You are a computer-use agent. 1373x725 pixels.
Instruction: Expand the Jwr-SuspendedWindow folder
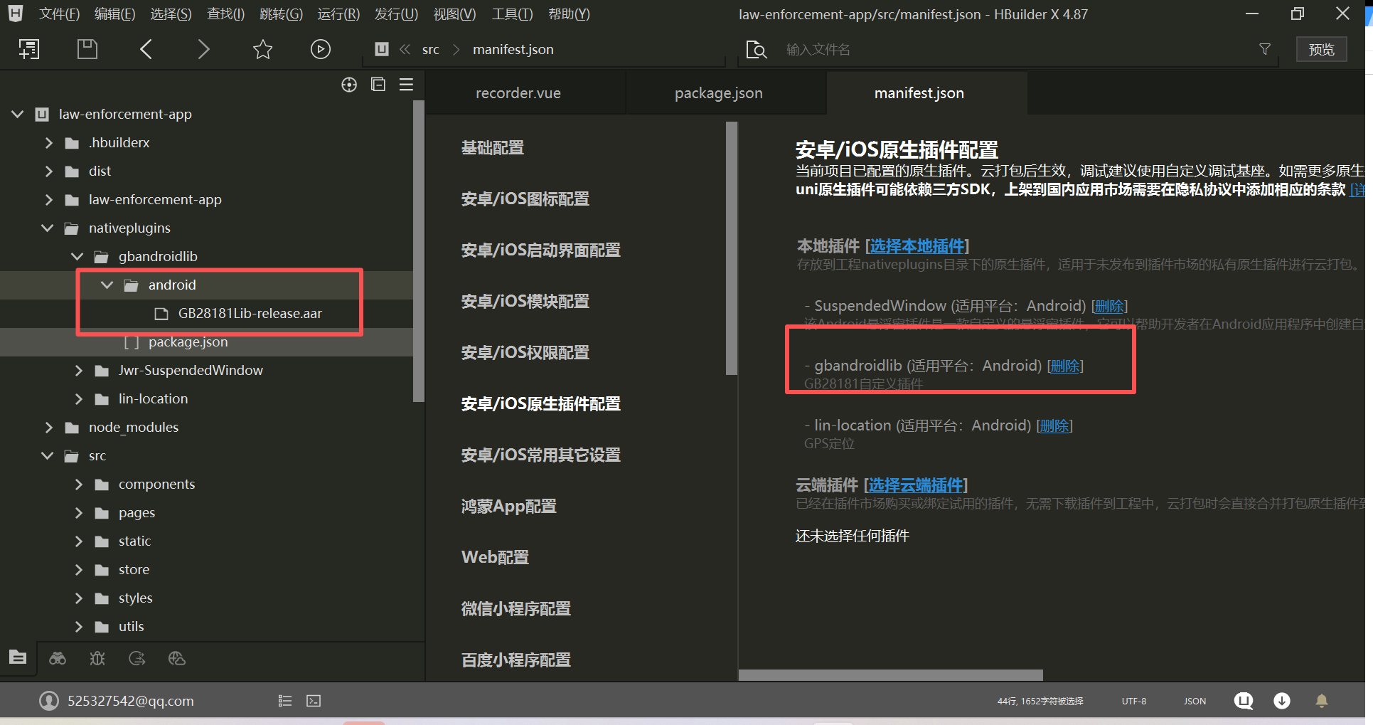click(78, 370)
